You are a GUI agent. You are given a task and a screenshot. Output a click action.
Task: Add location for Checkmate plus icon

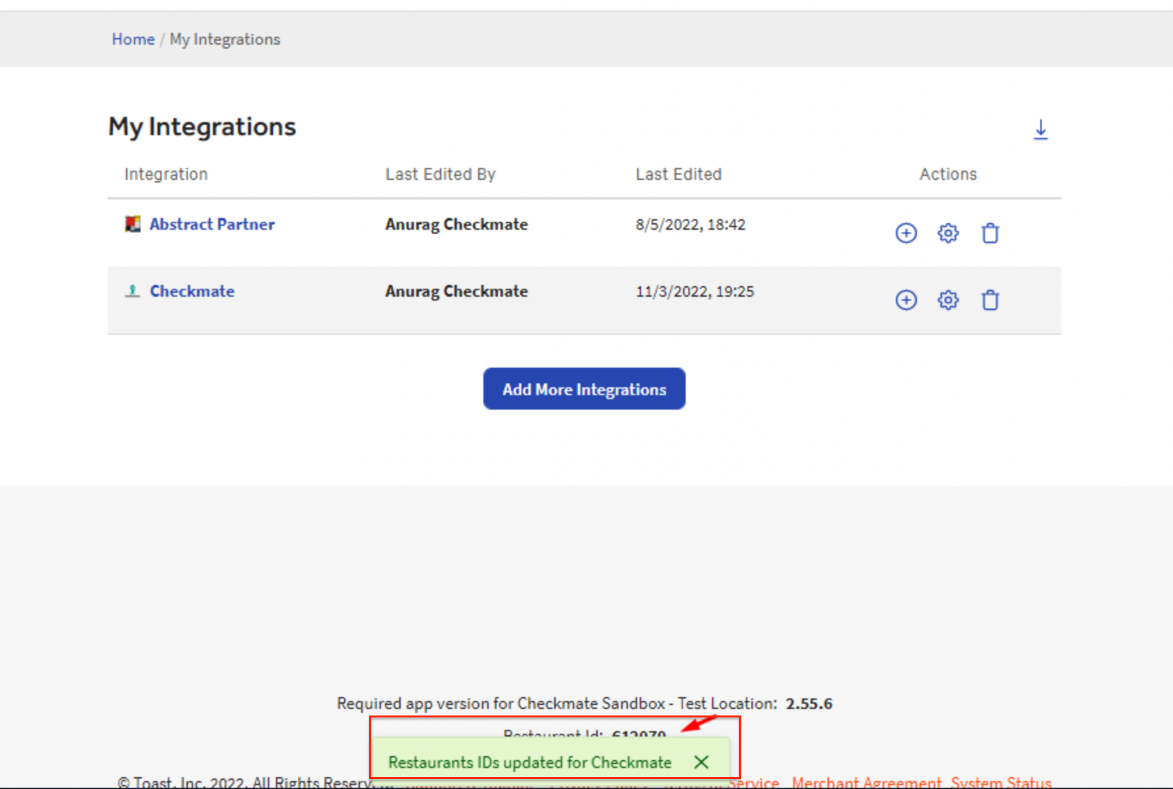coord(906,300)
